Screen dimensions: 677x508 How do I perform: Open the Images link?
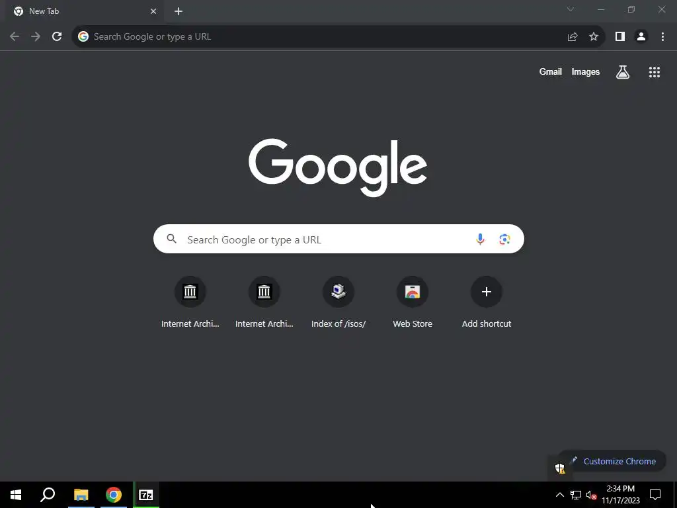pyautogui.click(x=586, y=71)
